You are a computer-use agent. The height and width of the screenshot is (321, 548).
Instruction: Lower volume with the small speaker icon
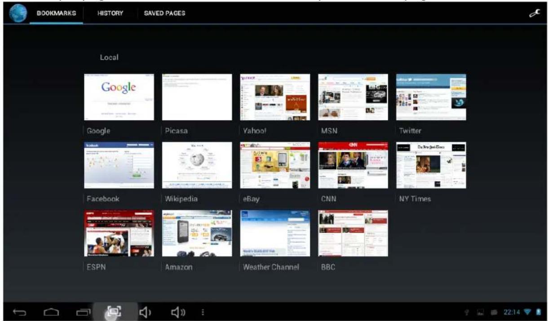[146, 311]
